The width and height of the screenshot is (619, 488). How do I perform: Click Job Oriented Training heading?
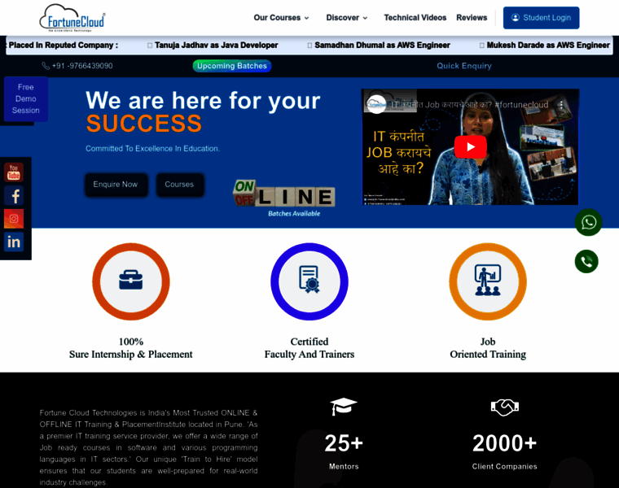[488, 348]
